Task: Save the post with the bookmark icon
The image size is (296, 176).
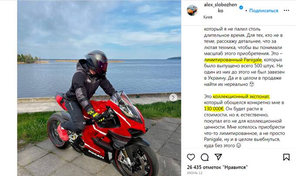Action: (x=286, y=157)
